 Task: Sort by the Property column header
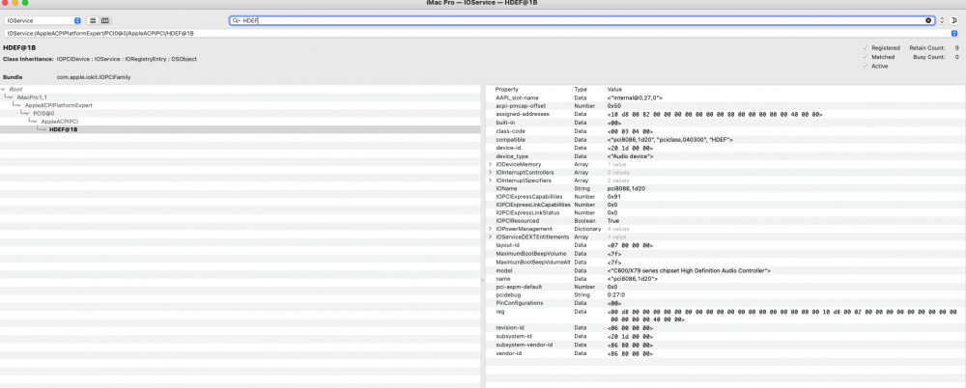click(x=507, y=90)
